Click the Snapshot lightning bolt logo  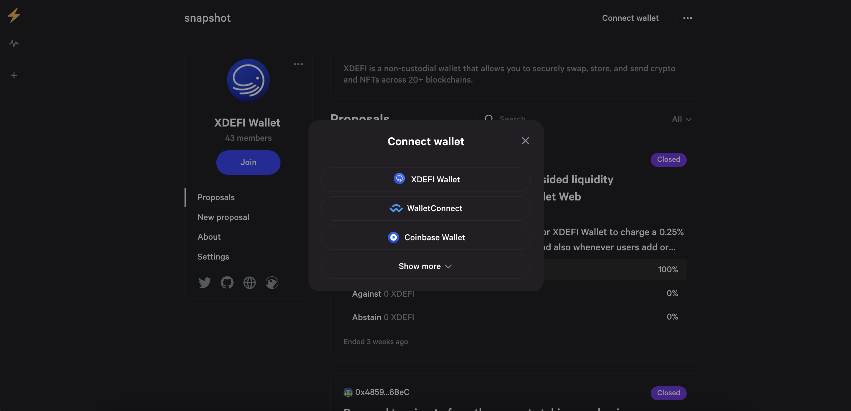[14, 15]
